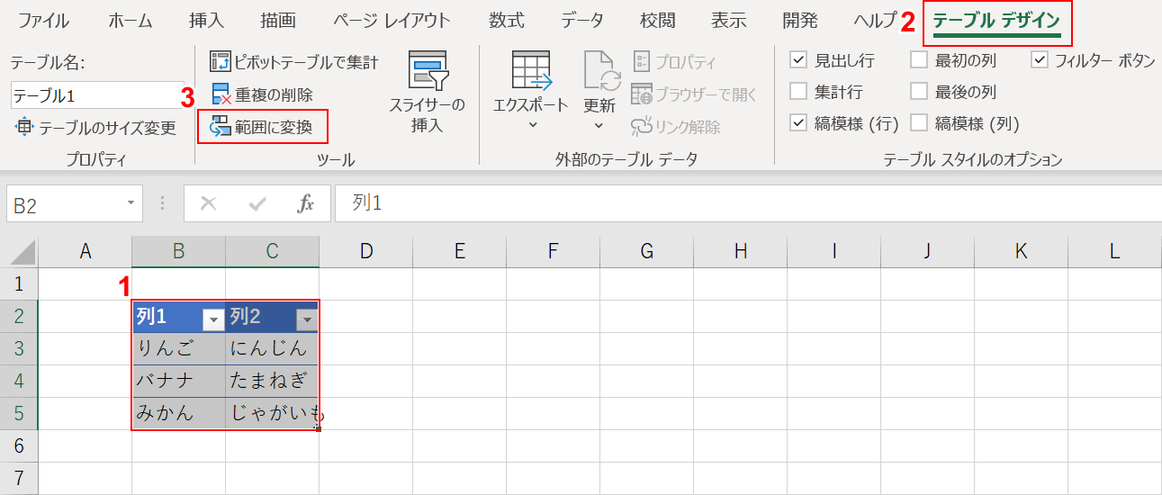This screenshot has height=495, width=1162.
Task: Click the fx insert function icon
Action: tap(306, 204)
